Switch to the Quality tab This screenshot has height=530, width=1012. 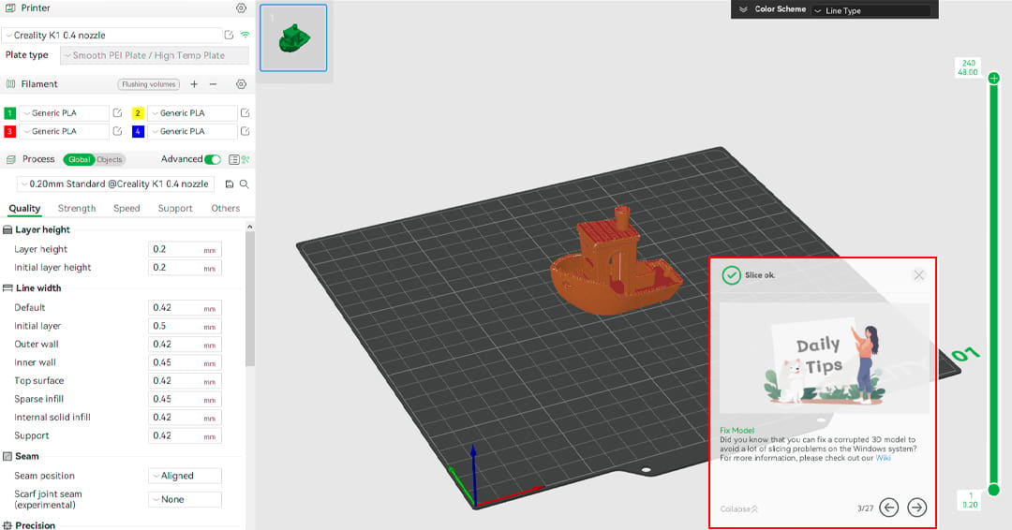[24, 208]
